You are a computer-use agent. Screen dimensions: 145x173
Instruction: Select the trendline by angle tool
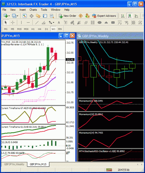tap(44, 22)
